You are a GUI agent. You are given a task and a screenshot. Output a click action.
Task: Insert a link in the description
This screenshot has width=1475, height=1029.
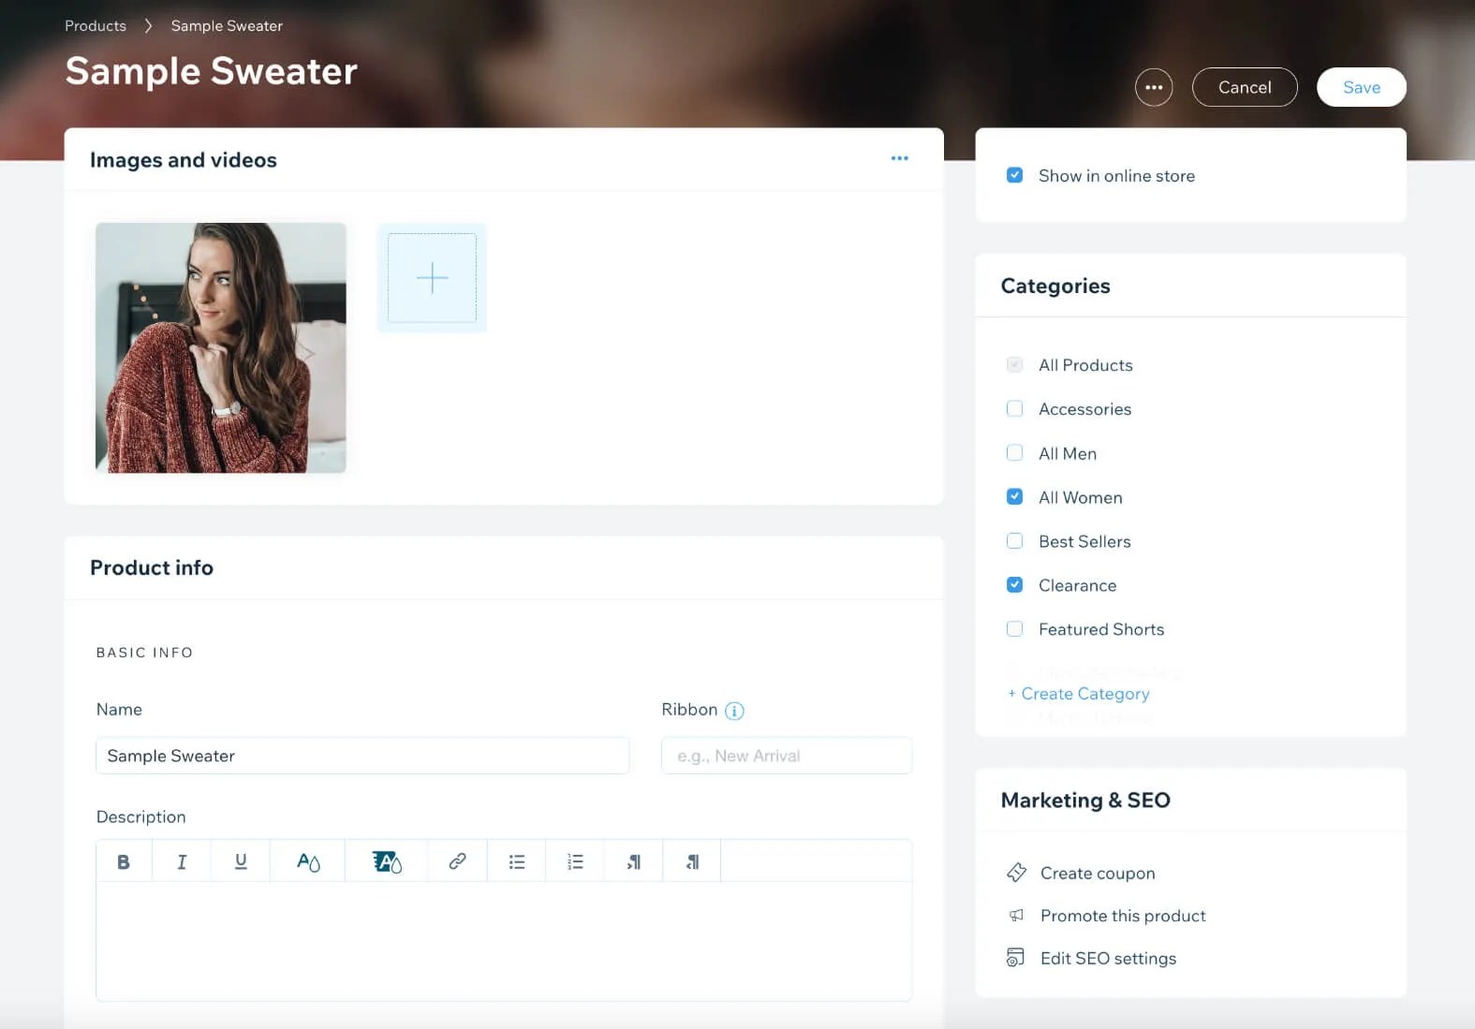tap(457, 861)
